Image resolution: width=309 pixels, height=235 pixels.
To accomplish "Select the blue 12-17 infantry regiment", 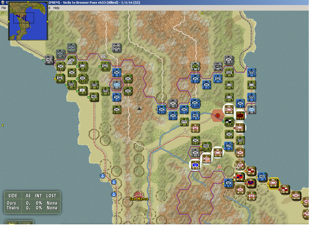I will tap(162, 110).
